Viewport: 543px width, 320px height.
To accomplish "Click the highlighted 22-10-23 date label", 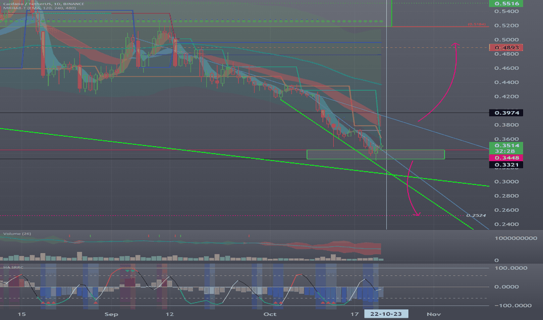I will (x=386, y=314).
